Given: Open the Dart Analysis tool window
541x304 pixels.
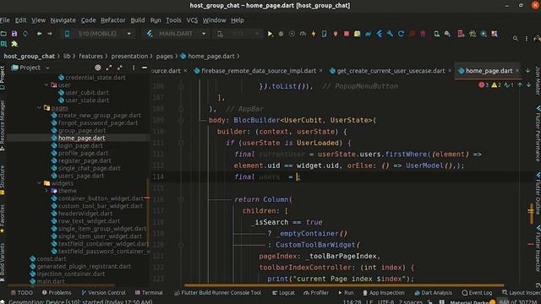Looking at the screenshot, I should [433, 293].
